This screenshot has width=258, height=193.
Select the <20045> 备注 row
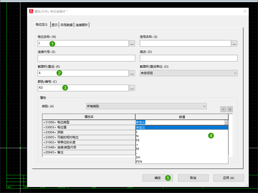[x=89, y=152]
